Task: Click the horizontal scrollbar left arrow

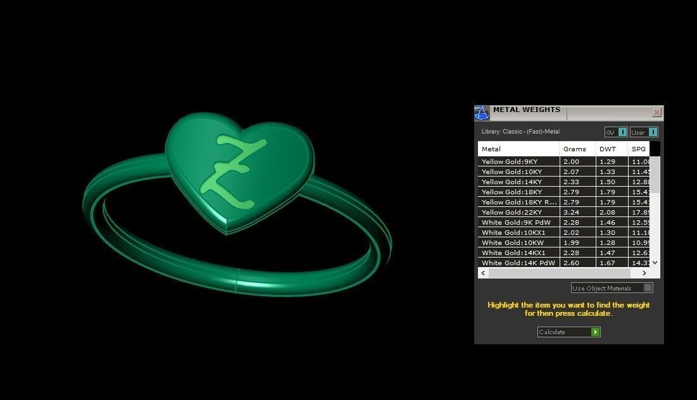Action: pos(483,273)
